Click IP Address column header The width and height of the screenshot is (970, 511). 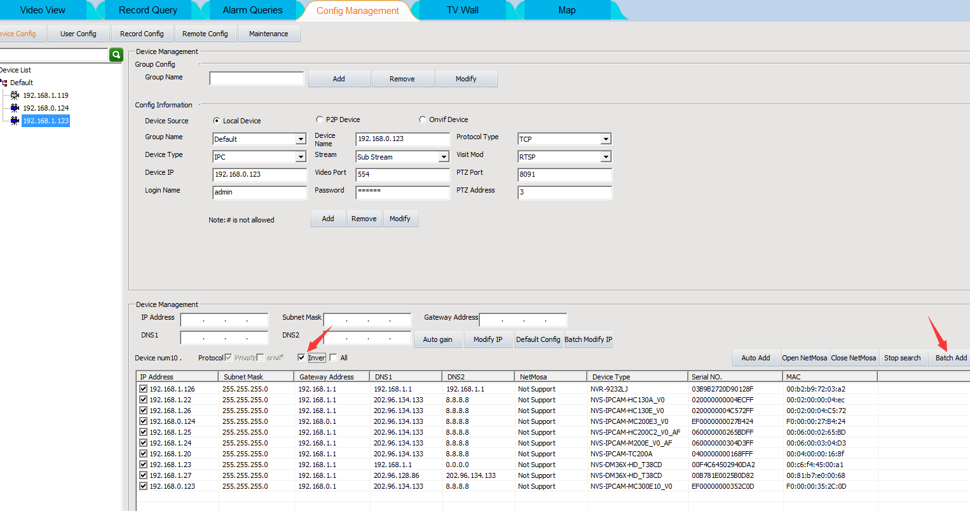[x=177, y=377]
